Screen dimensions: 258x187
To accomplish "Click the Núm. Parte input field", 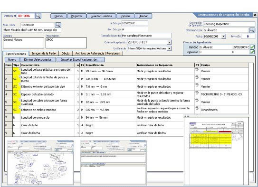I will [38, 25].
